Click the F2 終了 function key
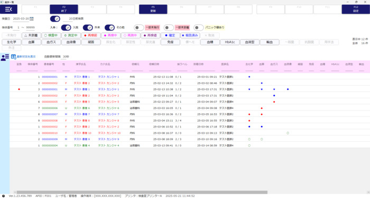 [64, 9]
